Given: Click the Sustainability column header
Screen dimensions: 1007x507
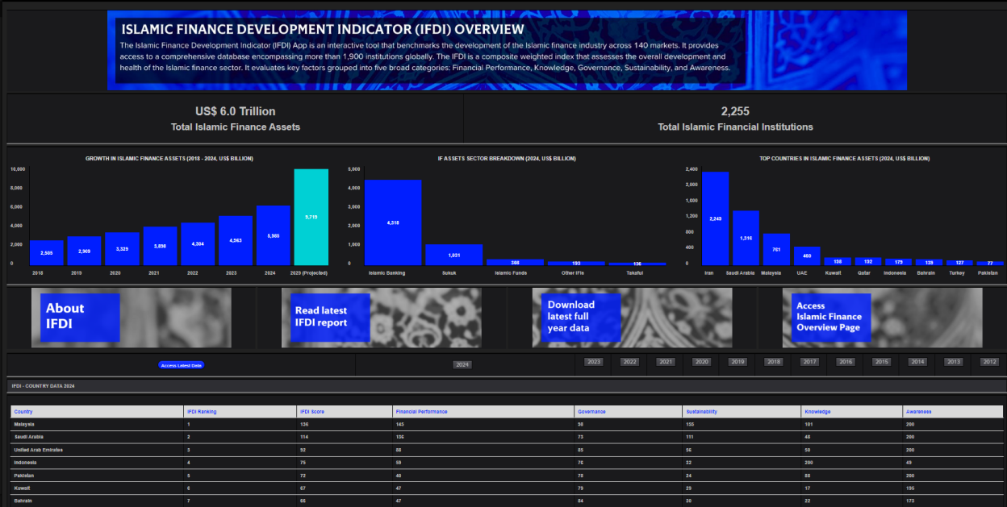Looking at the screenshot, I should (700, 412).
